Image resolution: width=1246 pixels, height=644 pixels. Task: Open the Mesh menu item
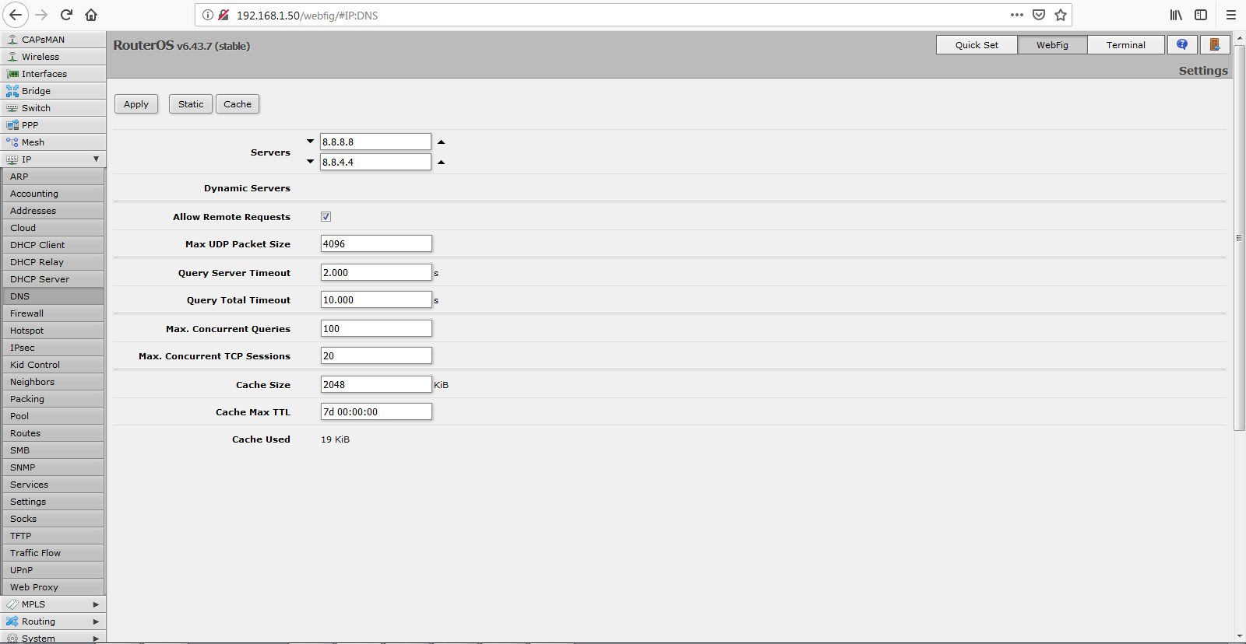coord(53,142)
